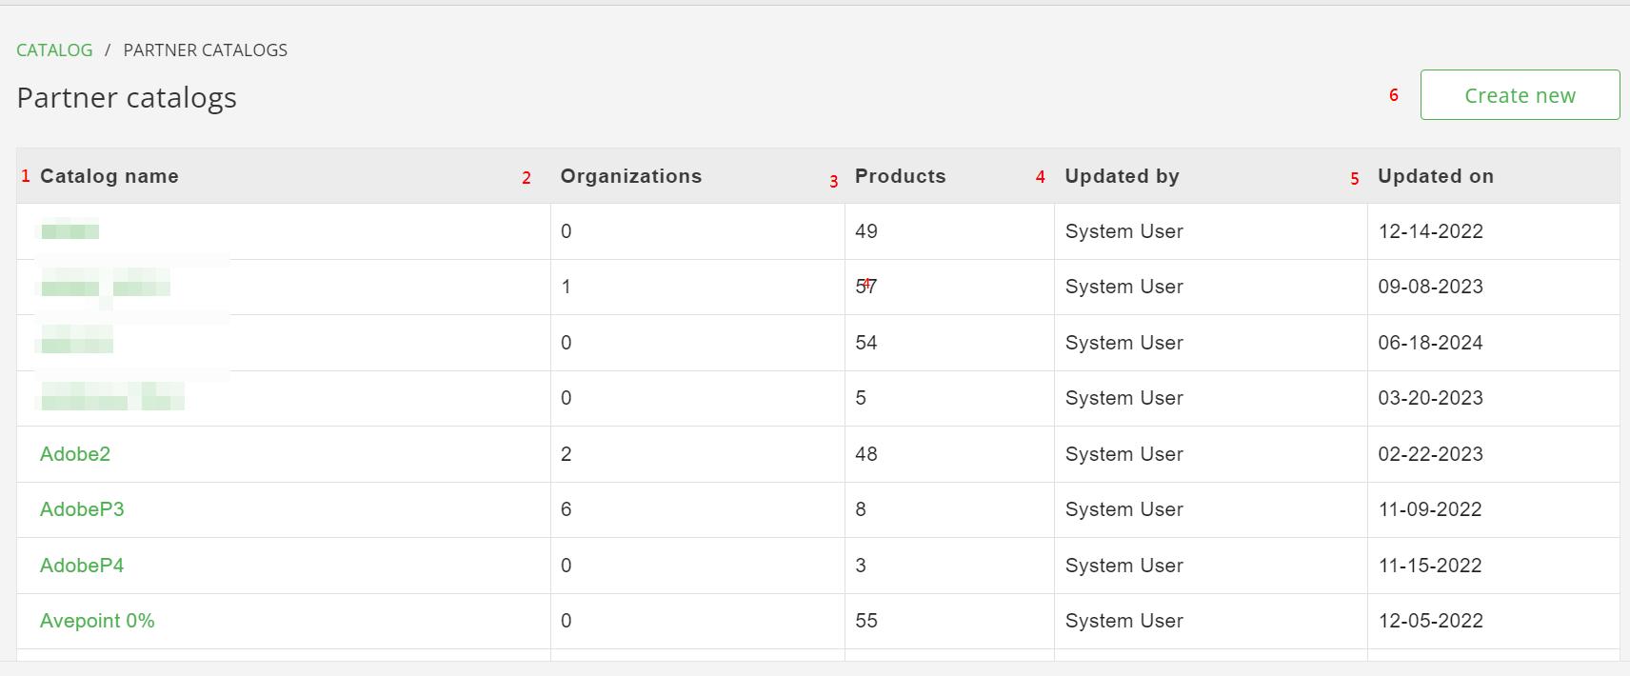Click the products count 48 for Adobe2

865,454
